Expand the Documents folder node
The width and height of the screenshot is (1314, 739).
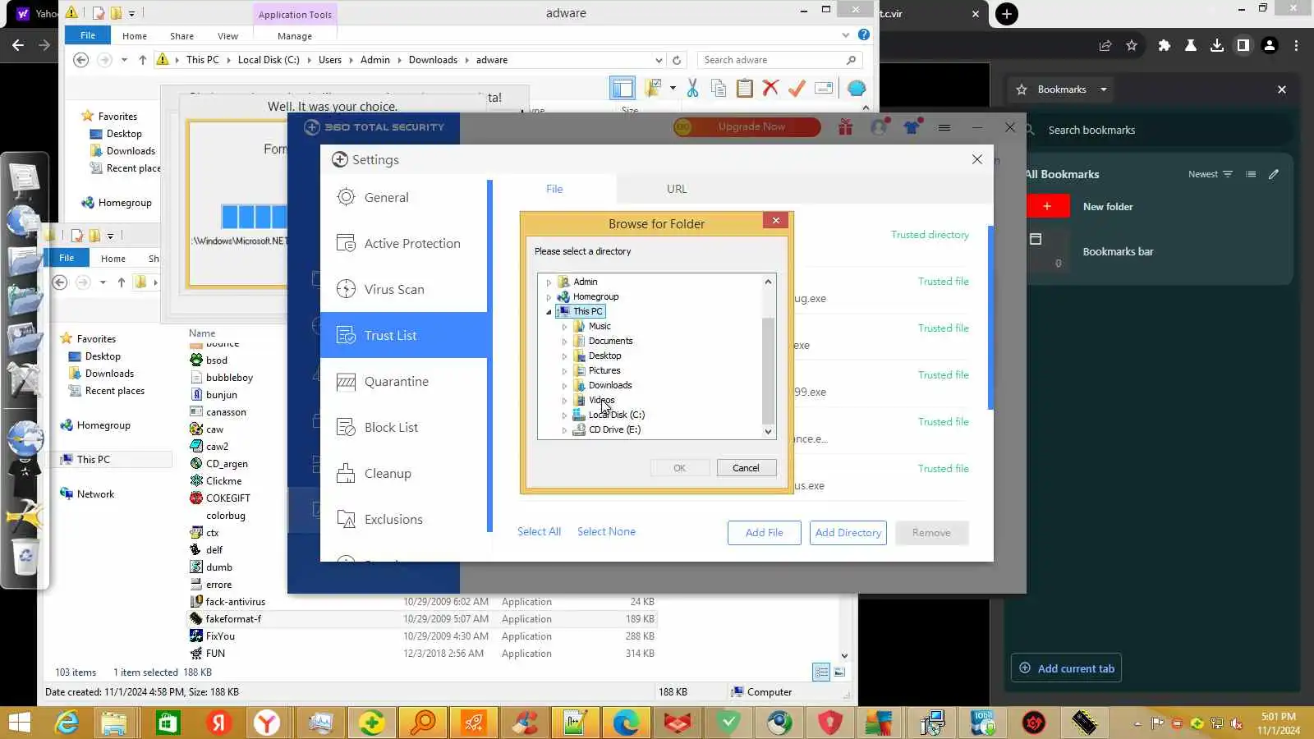(565, 342)
